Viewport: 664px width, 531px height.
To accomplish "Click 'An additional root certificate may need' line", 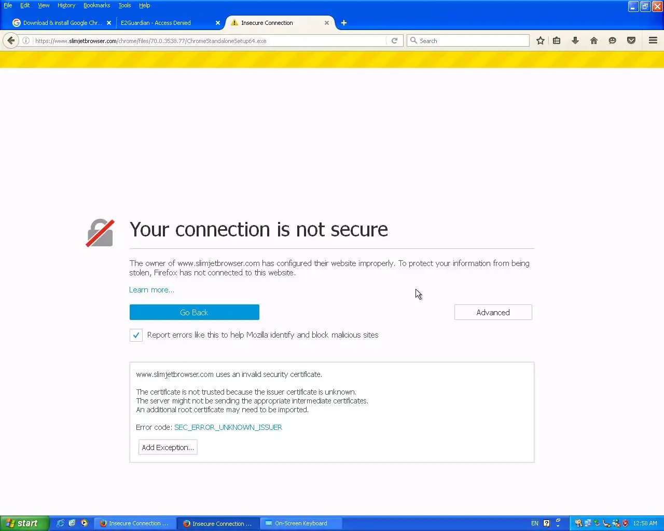I will (222, 410).
